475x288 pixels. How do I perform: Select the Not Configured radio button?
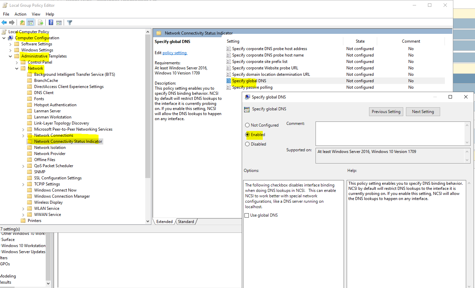(247, 125)
